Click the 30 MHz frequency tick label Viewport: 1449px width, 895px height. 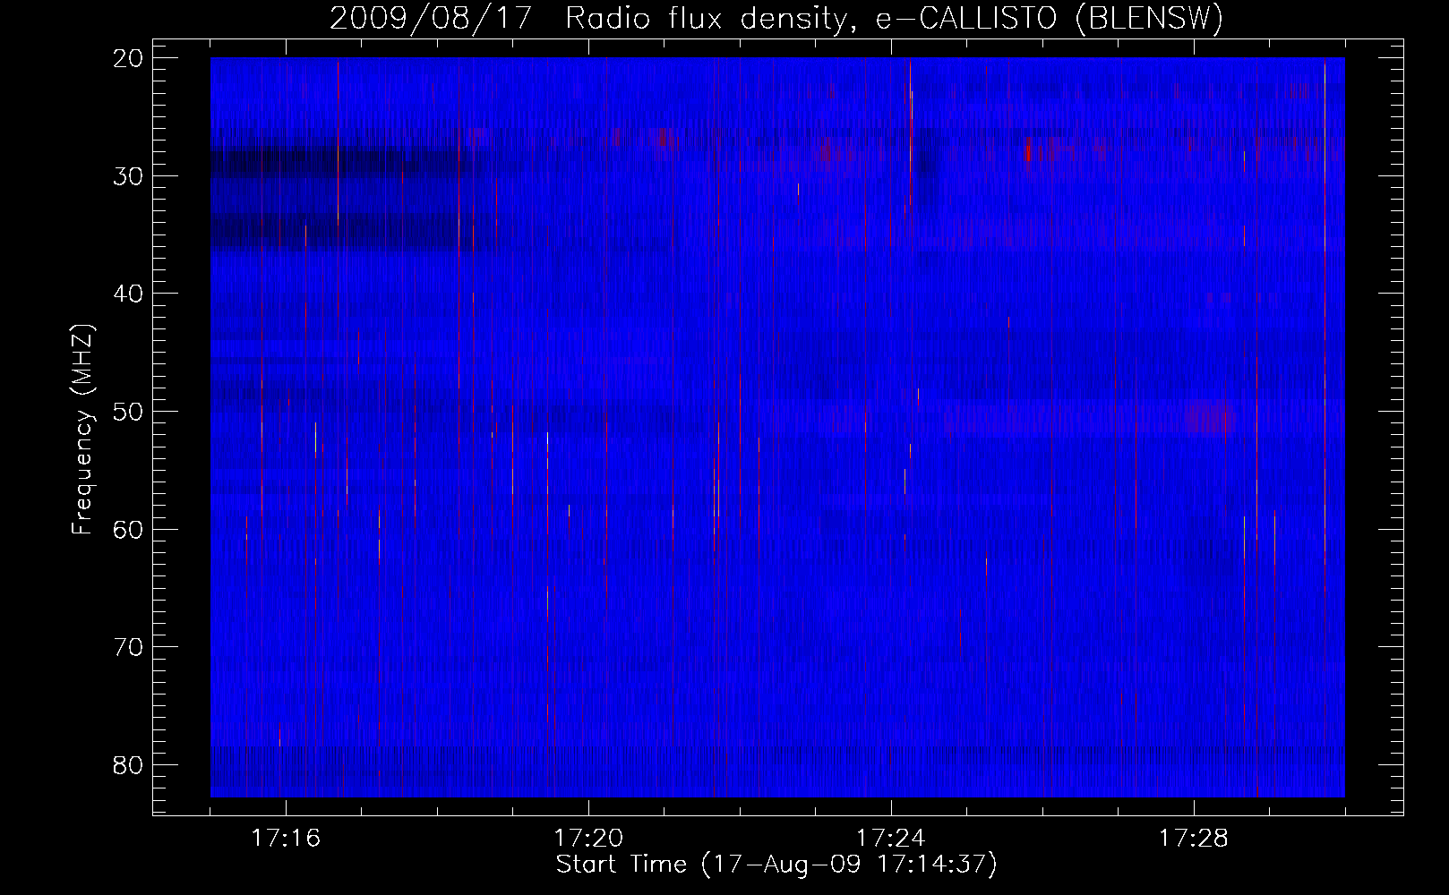[x=129, y=175]
